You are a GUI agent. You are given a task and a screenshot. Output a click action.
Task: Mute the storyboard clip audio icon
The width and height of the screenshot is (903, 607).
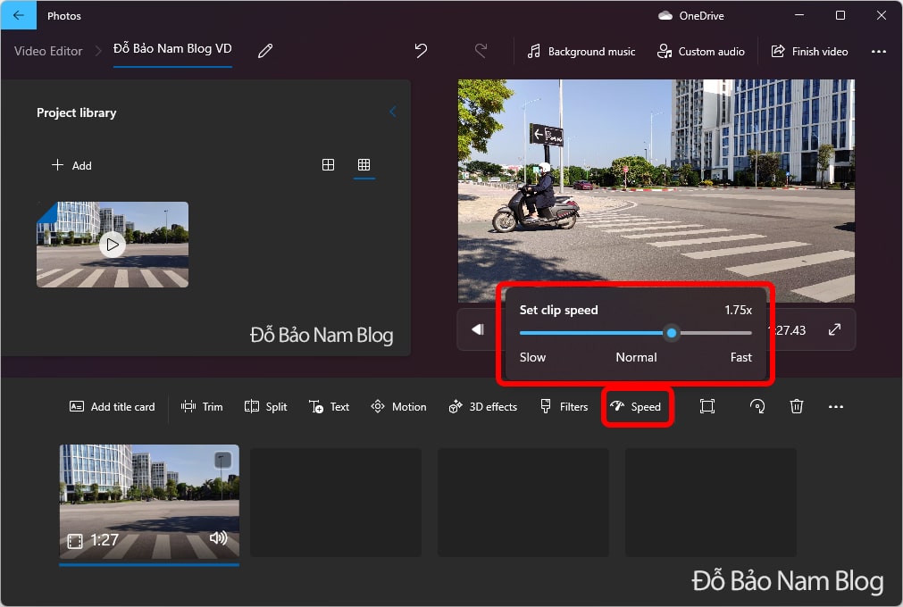[x=218, y=538]
